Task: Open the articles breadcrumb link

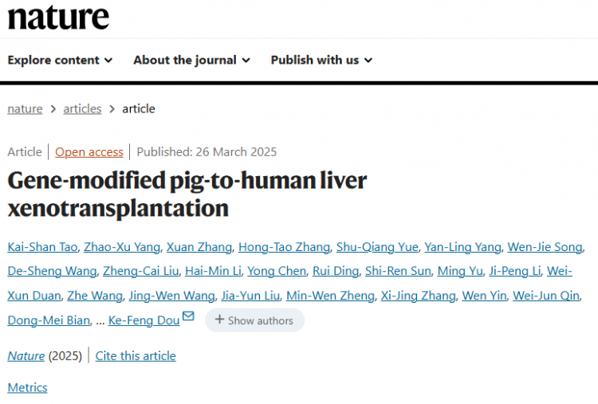Action: (x=82, y=109)
